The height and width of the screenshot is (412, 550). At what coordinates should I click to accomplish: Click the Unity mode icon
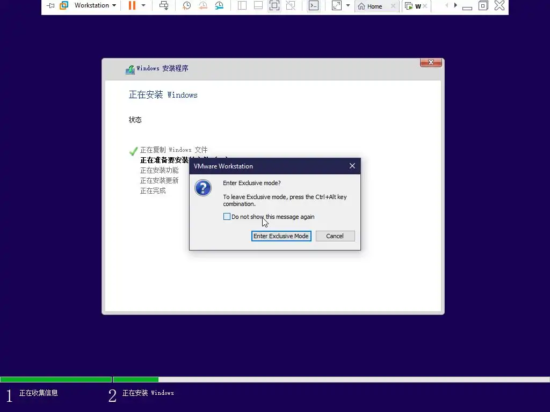click(291, 5)
